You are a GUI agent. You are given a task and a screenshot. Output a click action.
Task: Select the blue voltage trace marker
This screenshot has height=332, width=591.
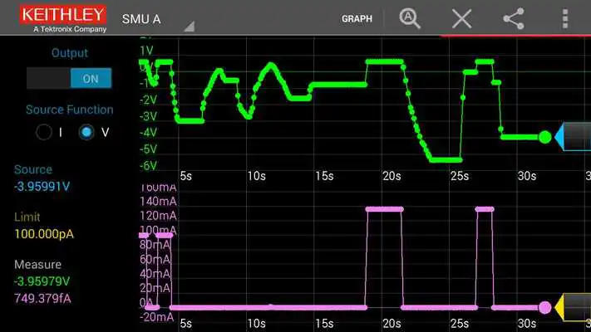[572, 137]
